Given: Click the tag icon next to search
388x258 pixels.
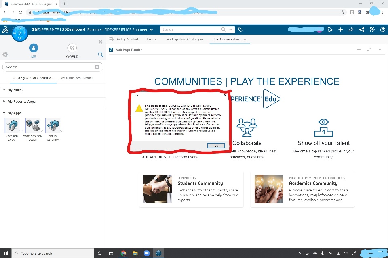Looking at the screenshot, I should click(x=240, y=29).
